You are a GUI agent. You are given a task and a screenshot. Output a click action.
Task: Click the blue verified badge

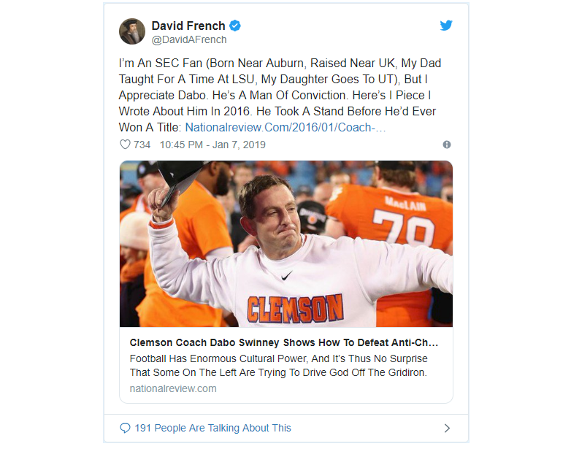(x=235, y=26)
